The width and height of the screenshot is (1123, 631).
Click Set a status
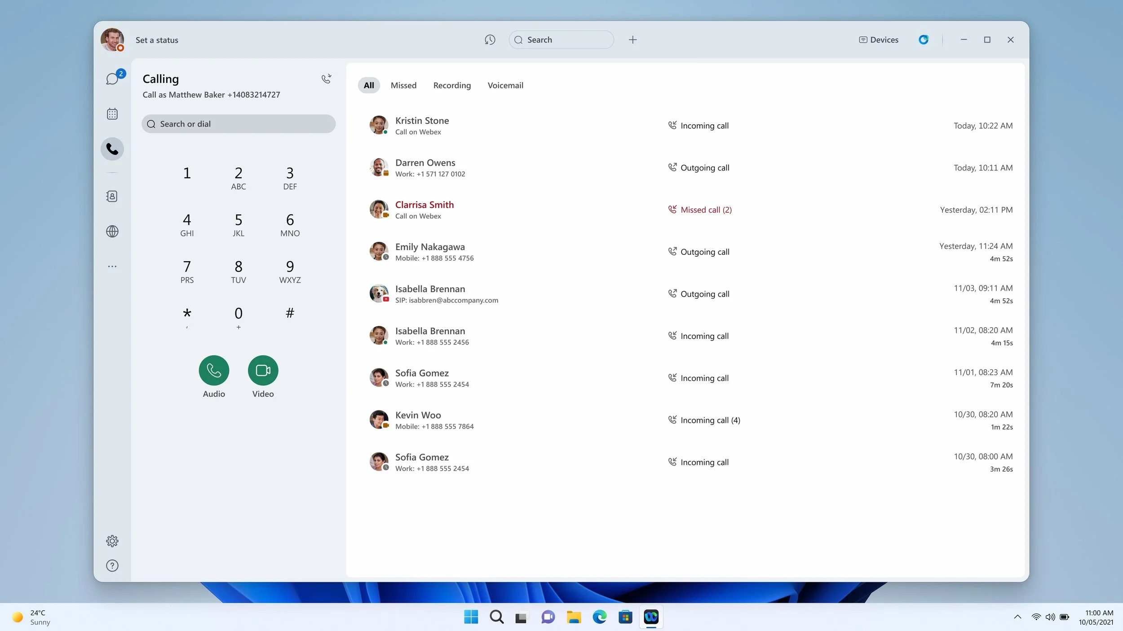[x=157, y=40]
